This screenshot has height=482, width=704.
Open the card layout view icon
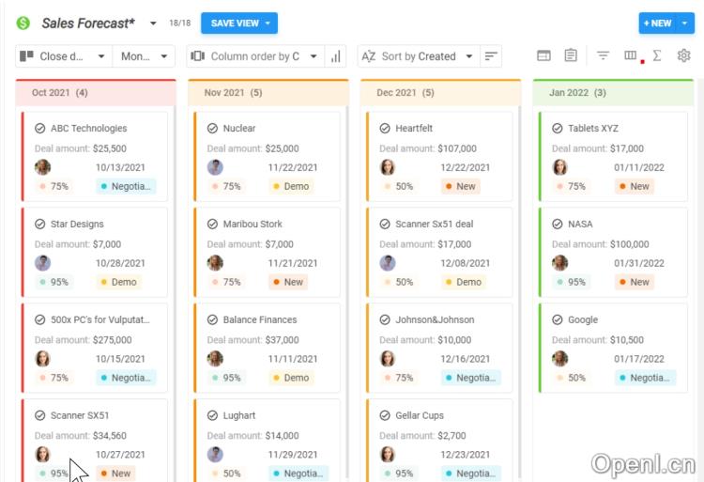coord(543,56)
